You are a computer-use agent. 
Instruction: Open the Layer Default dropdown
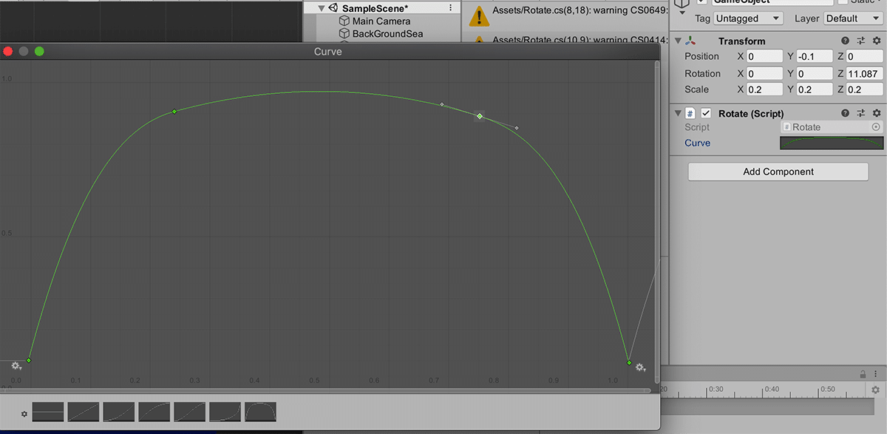tap(852, 18)
